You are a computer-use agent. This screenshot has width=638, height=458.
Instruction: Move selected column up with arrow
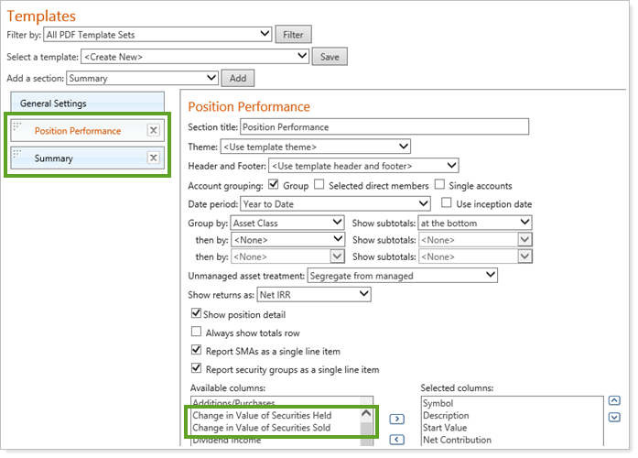[x=614, y=401]
